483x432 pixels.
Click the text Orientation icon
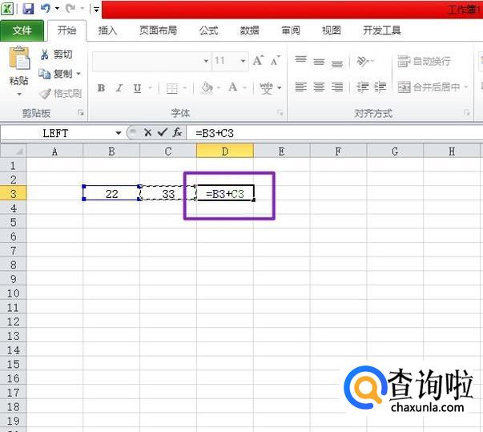pos(362,61)
